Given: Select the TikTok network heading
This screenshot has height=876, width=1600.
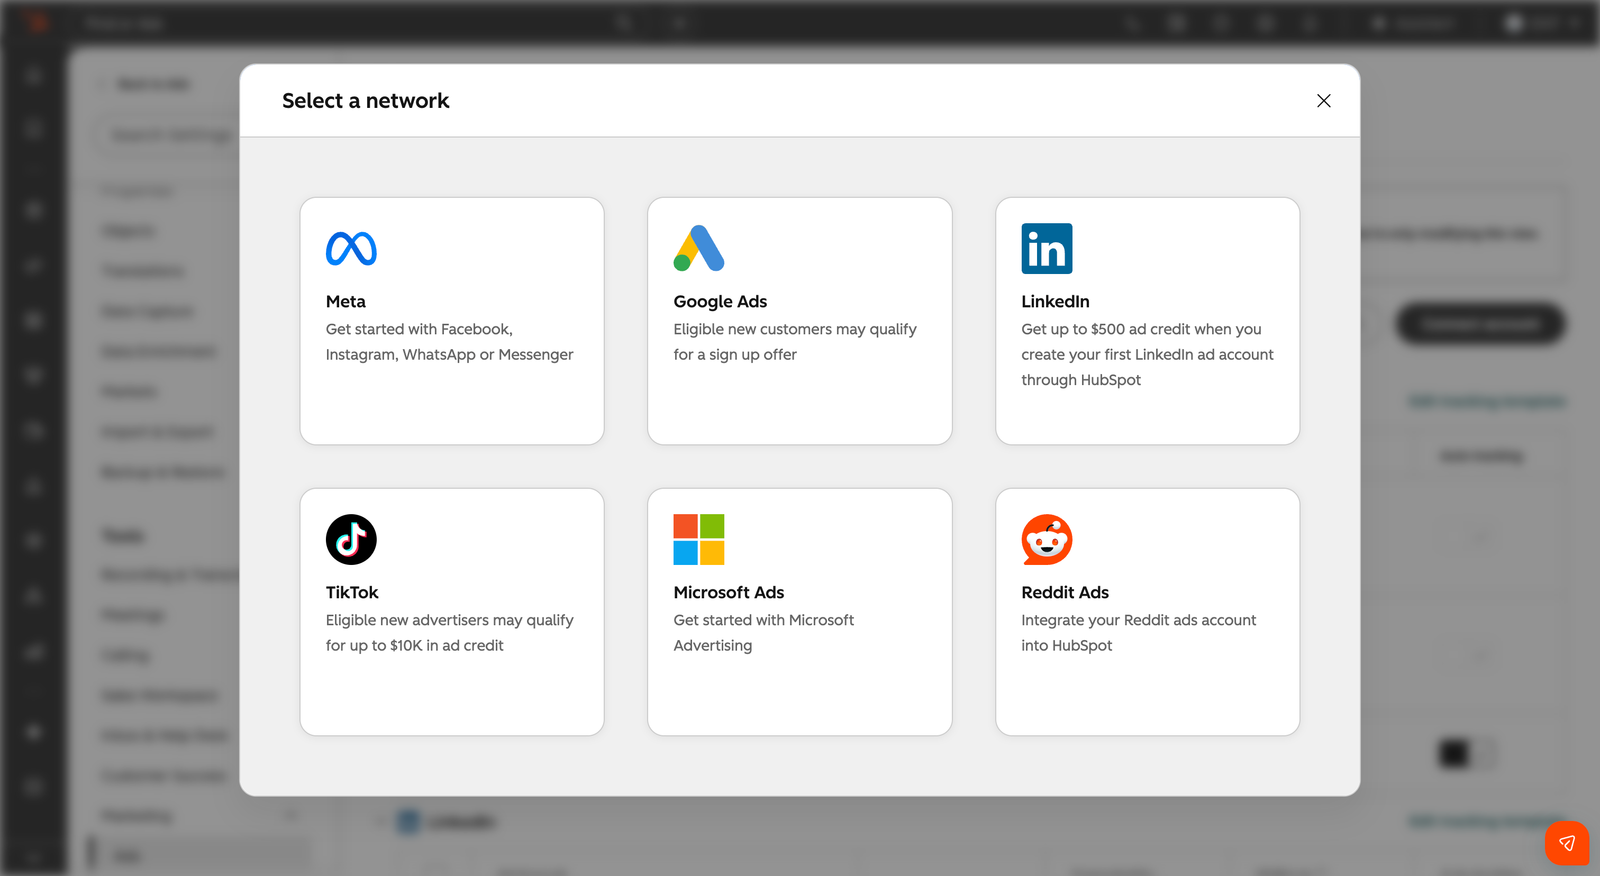Looking at the screenshot, I should pyautogui.click(x=351, y=592).
